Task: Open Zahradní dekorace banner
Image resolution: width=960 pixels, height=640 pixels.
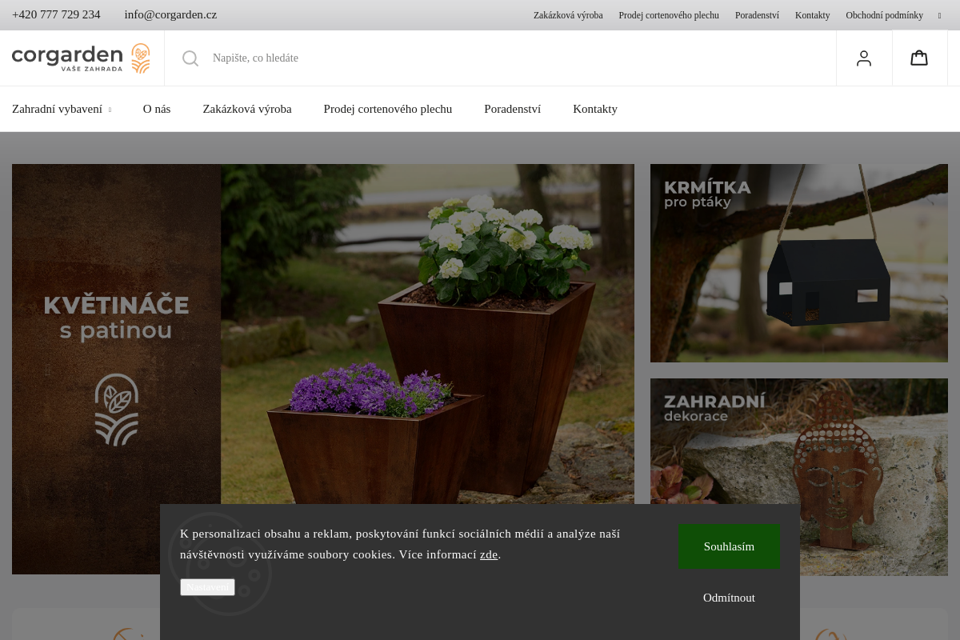Action: [x=799, y=477]
